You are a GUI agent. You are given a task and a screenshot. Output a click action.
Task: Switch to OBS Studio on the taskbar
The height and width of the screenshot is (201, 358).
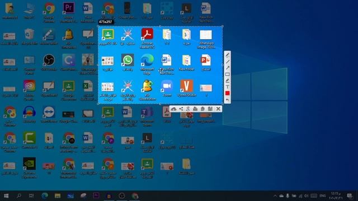point(122,196)
